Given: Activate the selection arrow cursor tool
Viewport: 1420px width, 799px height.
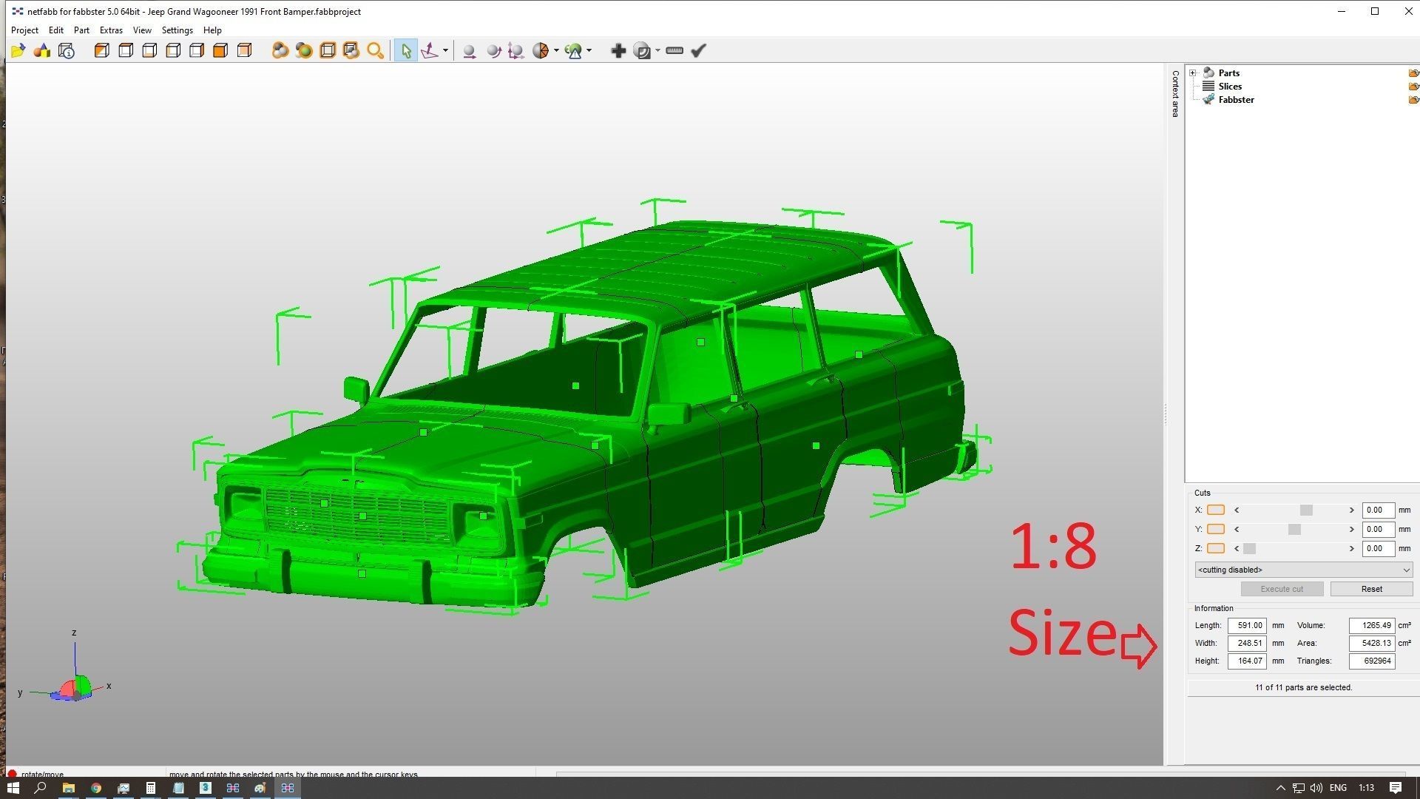Looking at the screenshot, I should [x=405, y=50].
